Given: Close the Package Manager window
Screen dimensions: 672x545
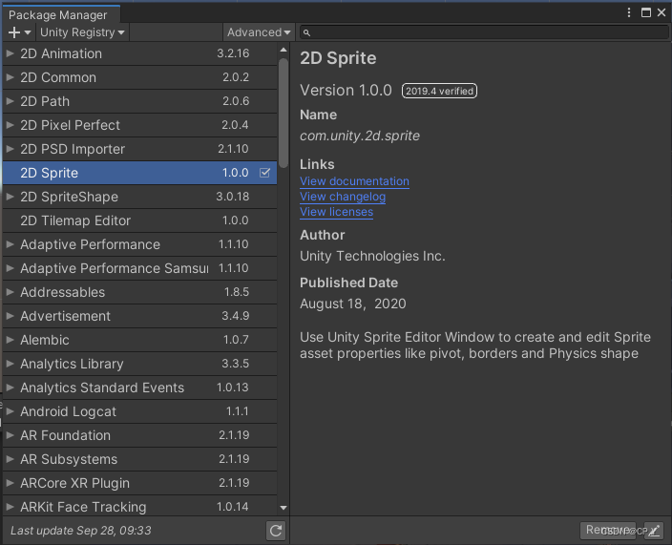Looking at the screenshot, I should pyautogui.click(x=661, y=12).
